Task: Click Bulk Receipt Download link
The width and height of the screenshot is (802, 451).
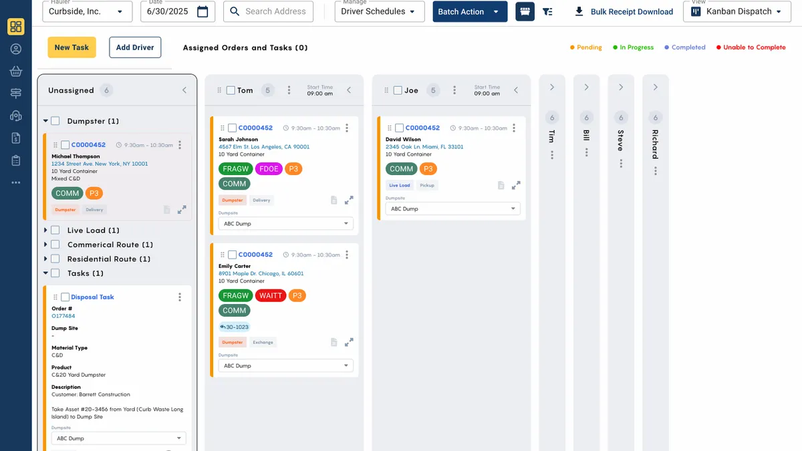Action: [x=624, y=11]
